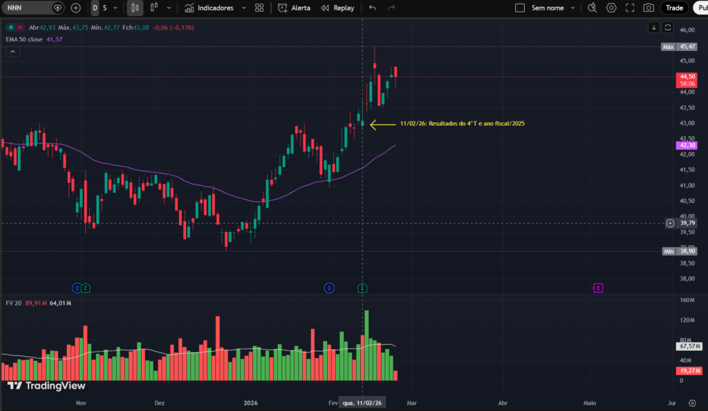Open chart settings with the gear icon
The width and height of the screenshot is (708, 411).
tap(610, 8)
